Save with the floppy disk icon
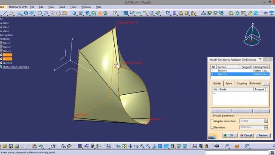 pyautogui.click(x=11, y=146)
